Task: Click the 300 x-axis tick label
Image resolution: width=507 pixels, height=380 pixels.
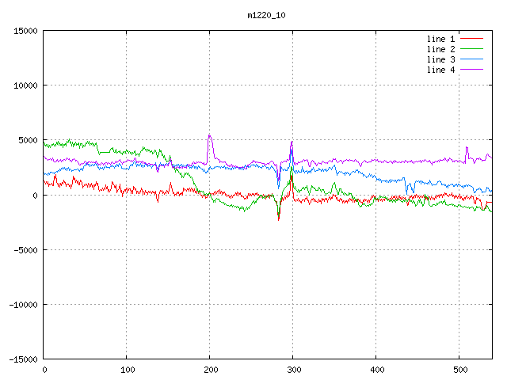Action: point(292,369)
